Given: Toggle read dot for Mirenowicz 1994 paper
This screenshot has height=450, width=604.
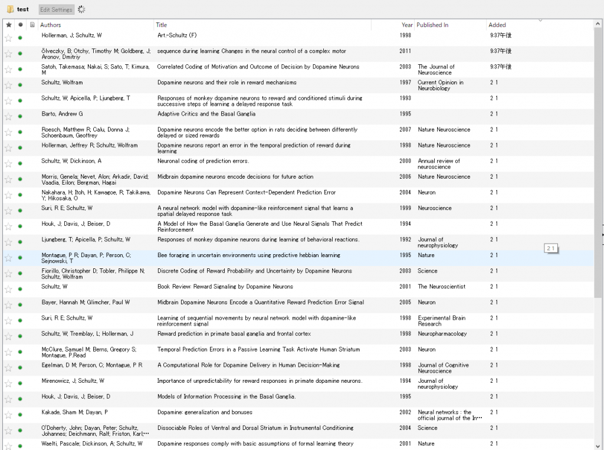Looking at the screenshot, I should click(x=20, y=383).
